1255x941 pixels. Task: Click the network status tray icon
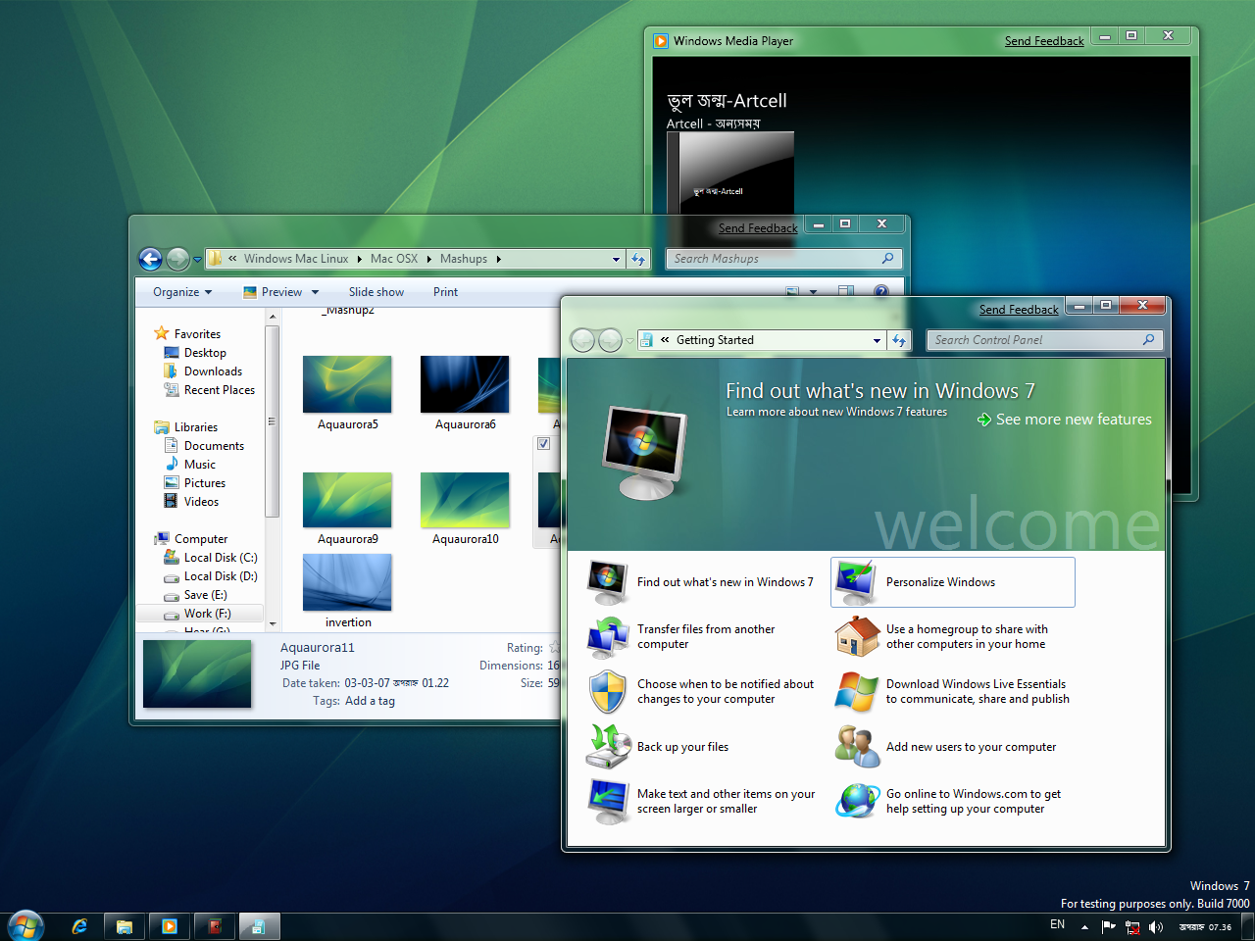pyautogui.click(x=1132, y=927)
